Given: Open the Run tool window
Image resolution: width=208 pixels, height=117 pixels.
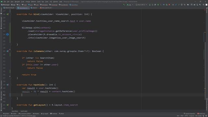Looking at the screenshot, I should click(x=6, y=114).
